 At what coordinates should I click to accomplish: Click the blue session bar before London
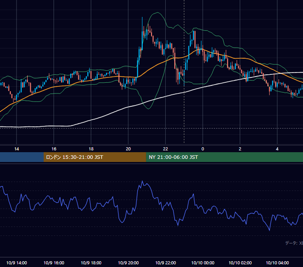coord(22,157)
